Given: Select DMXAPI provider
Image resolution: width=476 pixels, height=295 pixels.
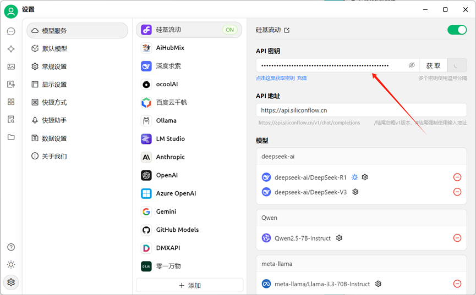Looking at the screenshot, I should pos(189,248).
